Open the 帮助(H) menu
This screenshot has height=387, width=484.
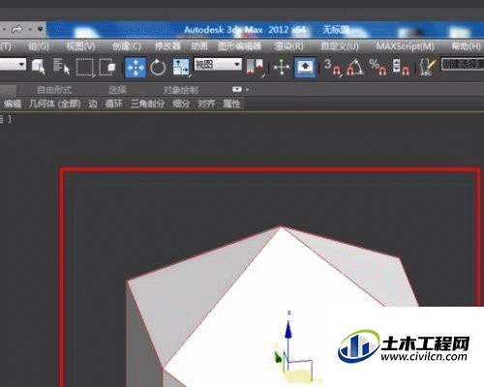tap(466, 46)
